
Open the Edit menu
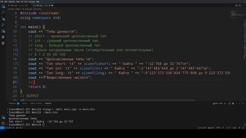[x=6, y=2]
